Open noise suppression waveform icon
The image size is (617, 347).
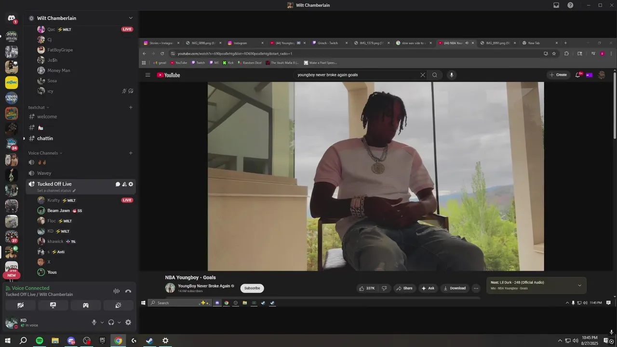pos(116,291)
